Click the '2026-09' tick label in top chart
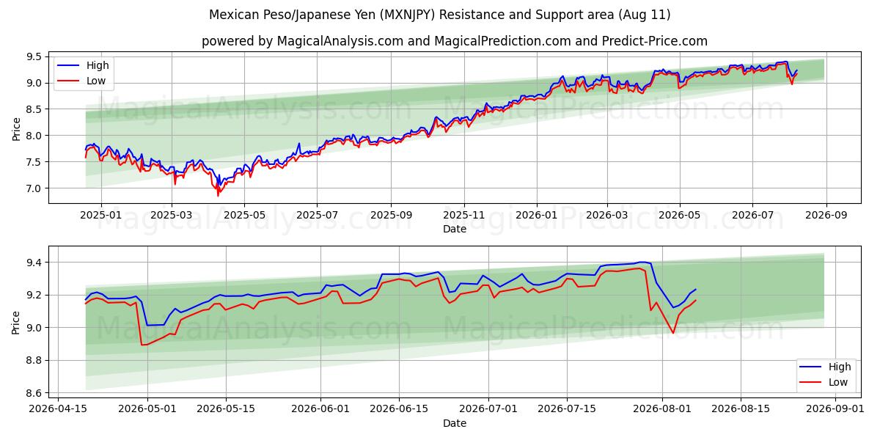This screenshot has height=440, width=880. coord(826,216)
